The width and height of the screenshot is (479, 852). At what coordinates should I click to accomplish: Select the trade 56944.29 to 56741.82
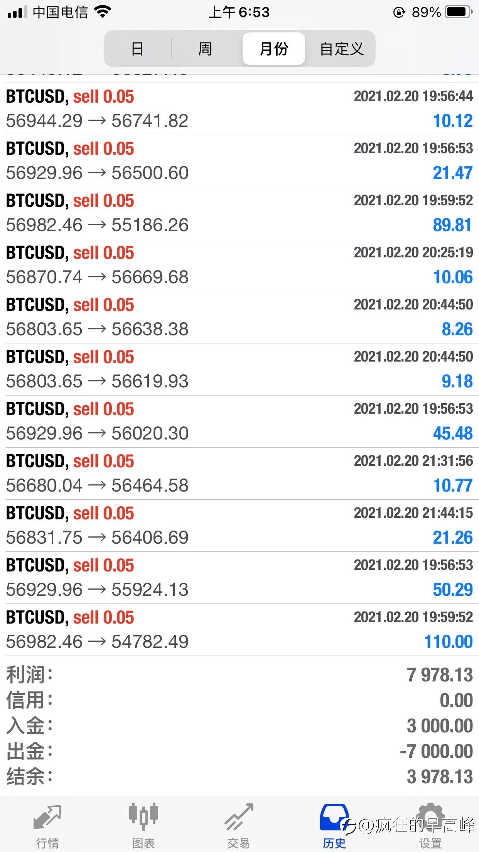pos(239,109)
